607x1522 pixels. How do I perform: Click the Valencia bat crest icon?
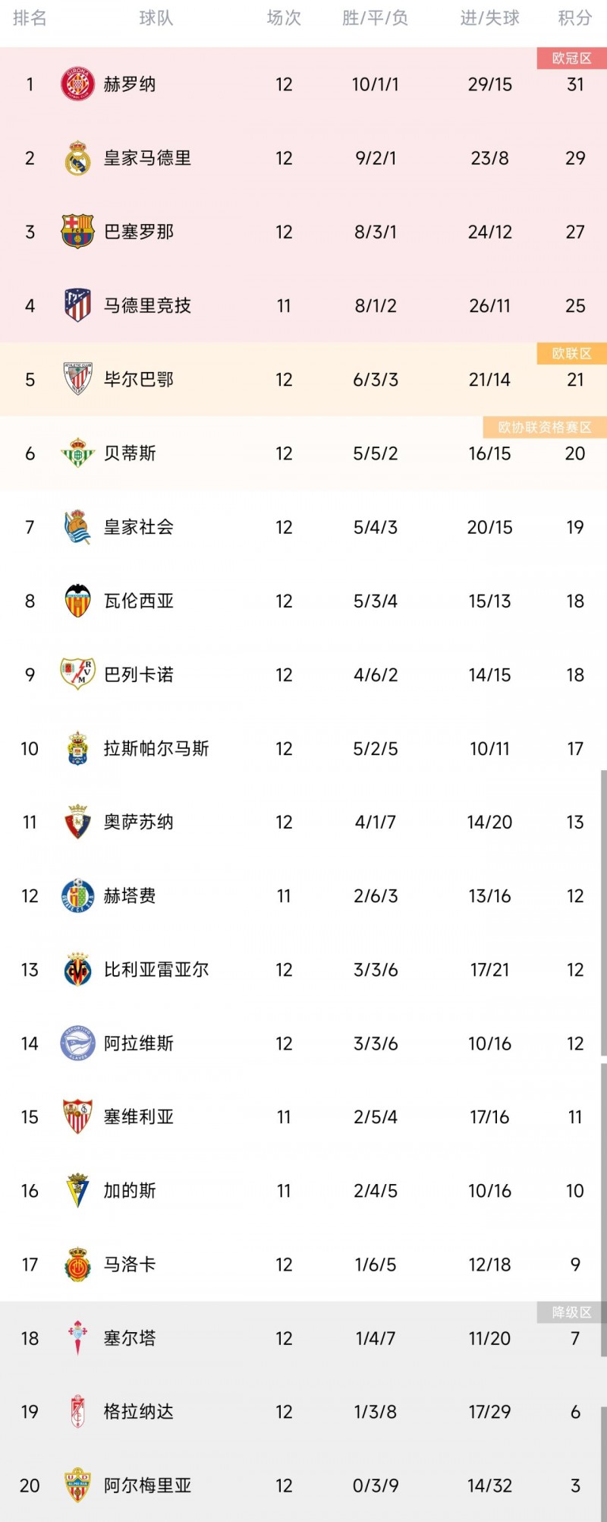tap(77, 601)
